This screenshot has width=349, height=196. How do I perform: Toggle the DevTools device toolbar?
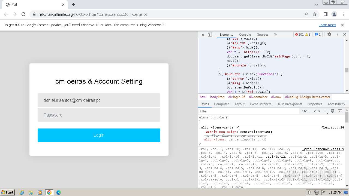pyautogui.click(x=210, y=34)
